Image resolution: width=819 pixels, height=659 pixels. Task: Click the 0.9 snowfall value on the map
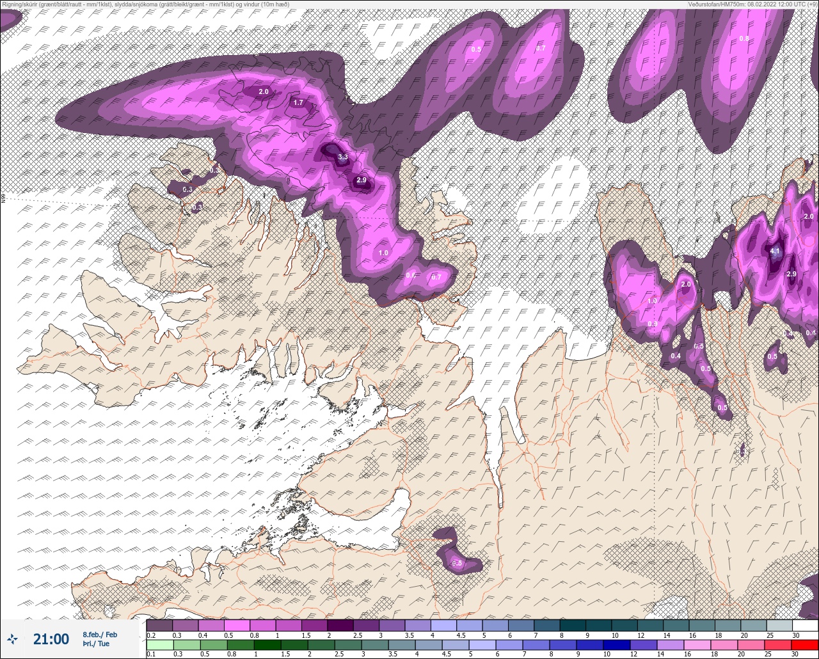[x=653, y=324]
